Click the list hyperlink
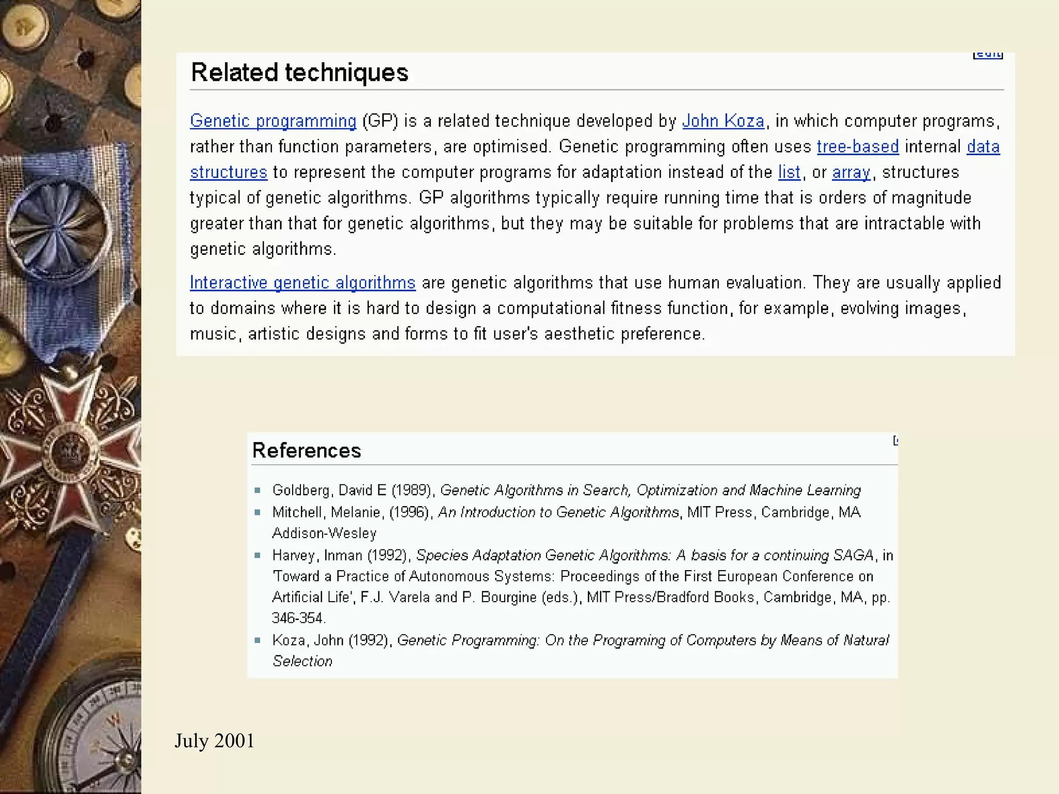 click(x=789, y=172)
